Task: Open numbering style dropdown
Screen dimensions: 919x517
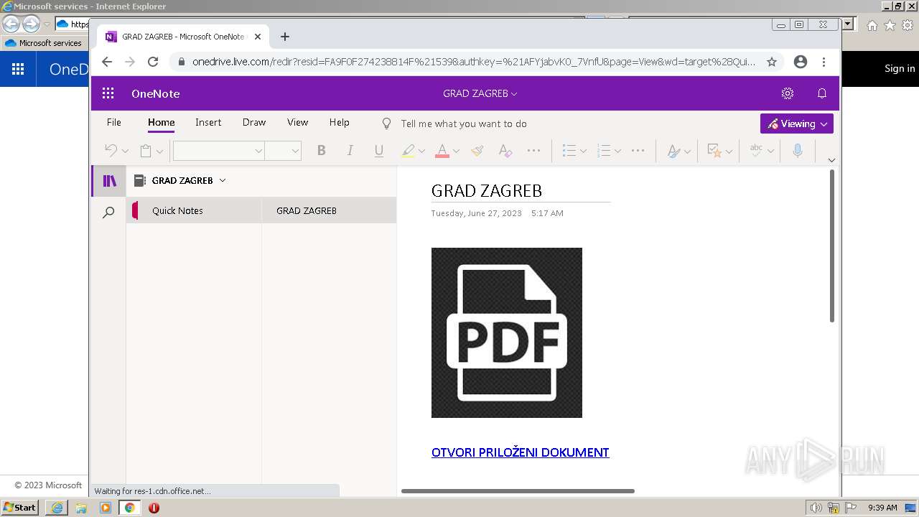Action: pos(617,151)
